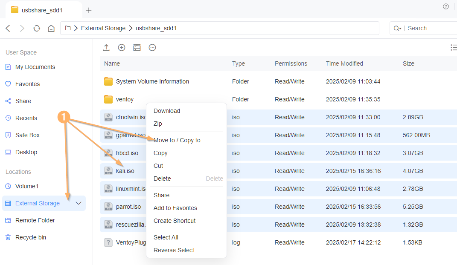Open the Recycle bin

click(x=30, y=237)
